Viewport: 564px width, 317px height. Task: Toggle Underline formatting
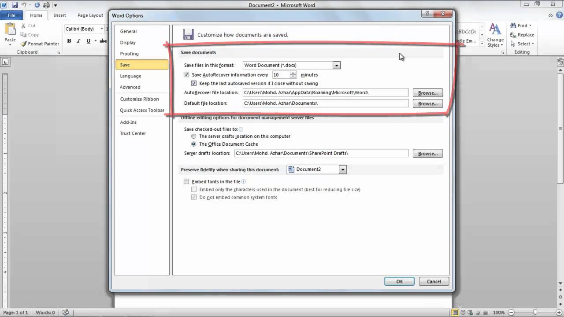point(89,41)
